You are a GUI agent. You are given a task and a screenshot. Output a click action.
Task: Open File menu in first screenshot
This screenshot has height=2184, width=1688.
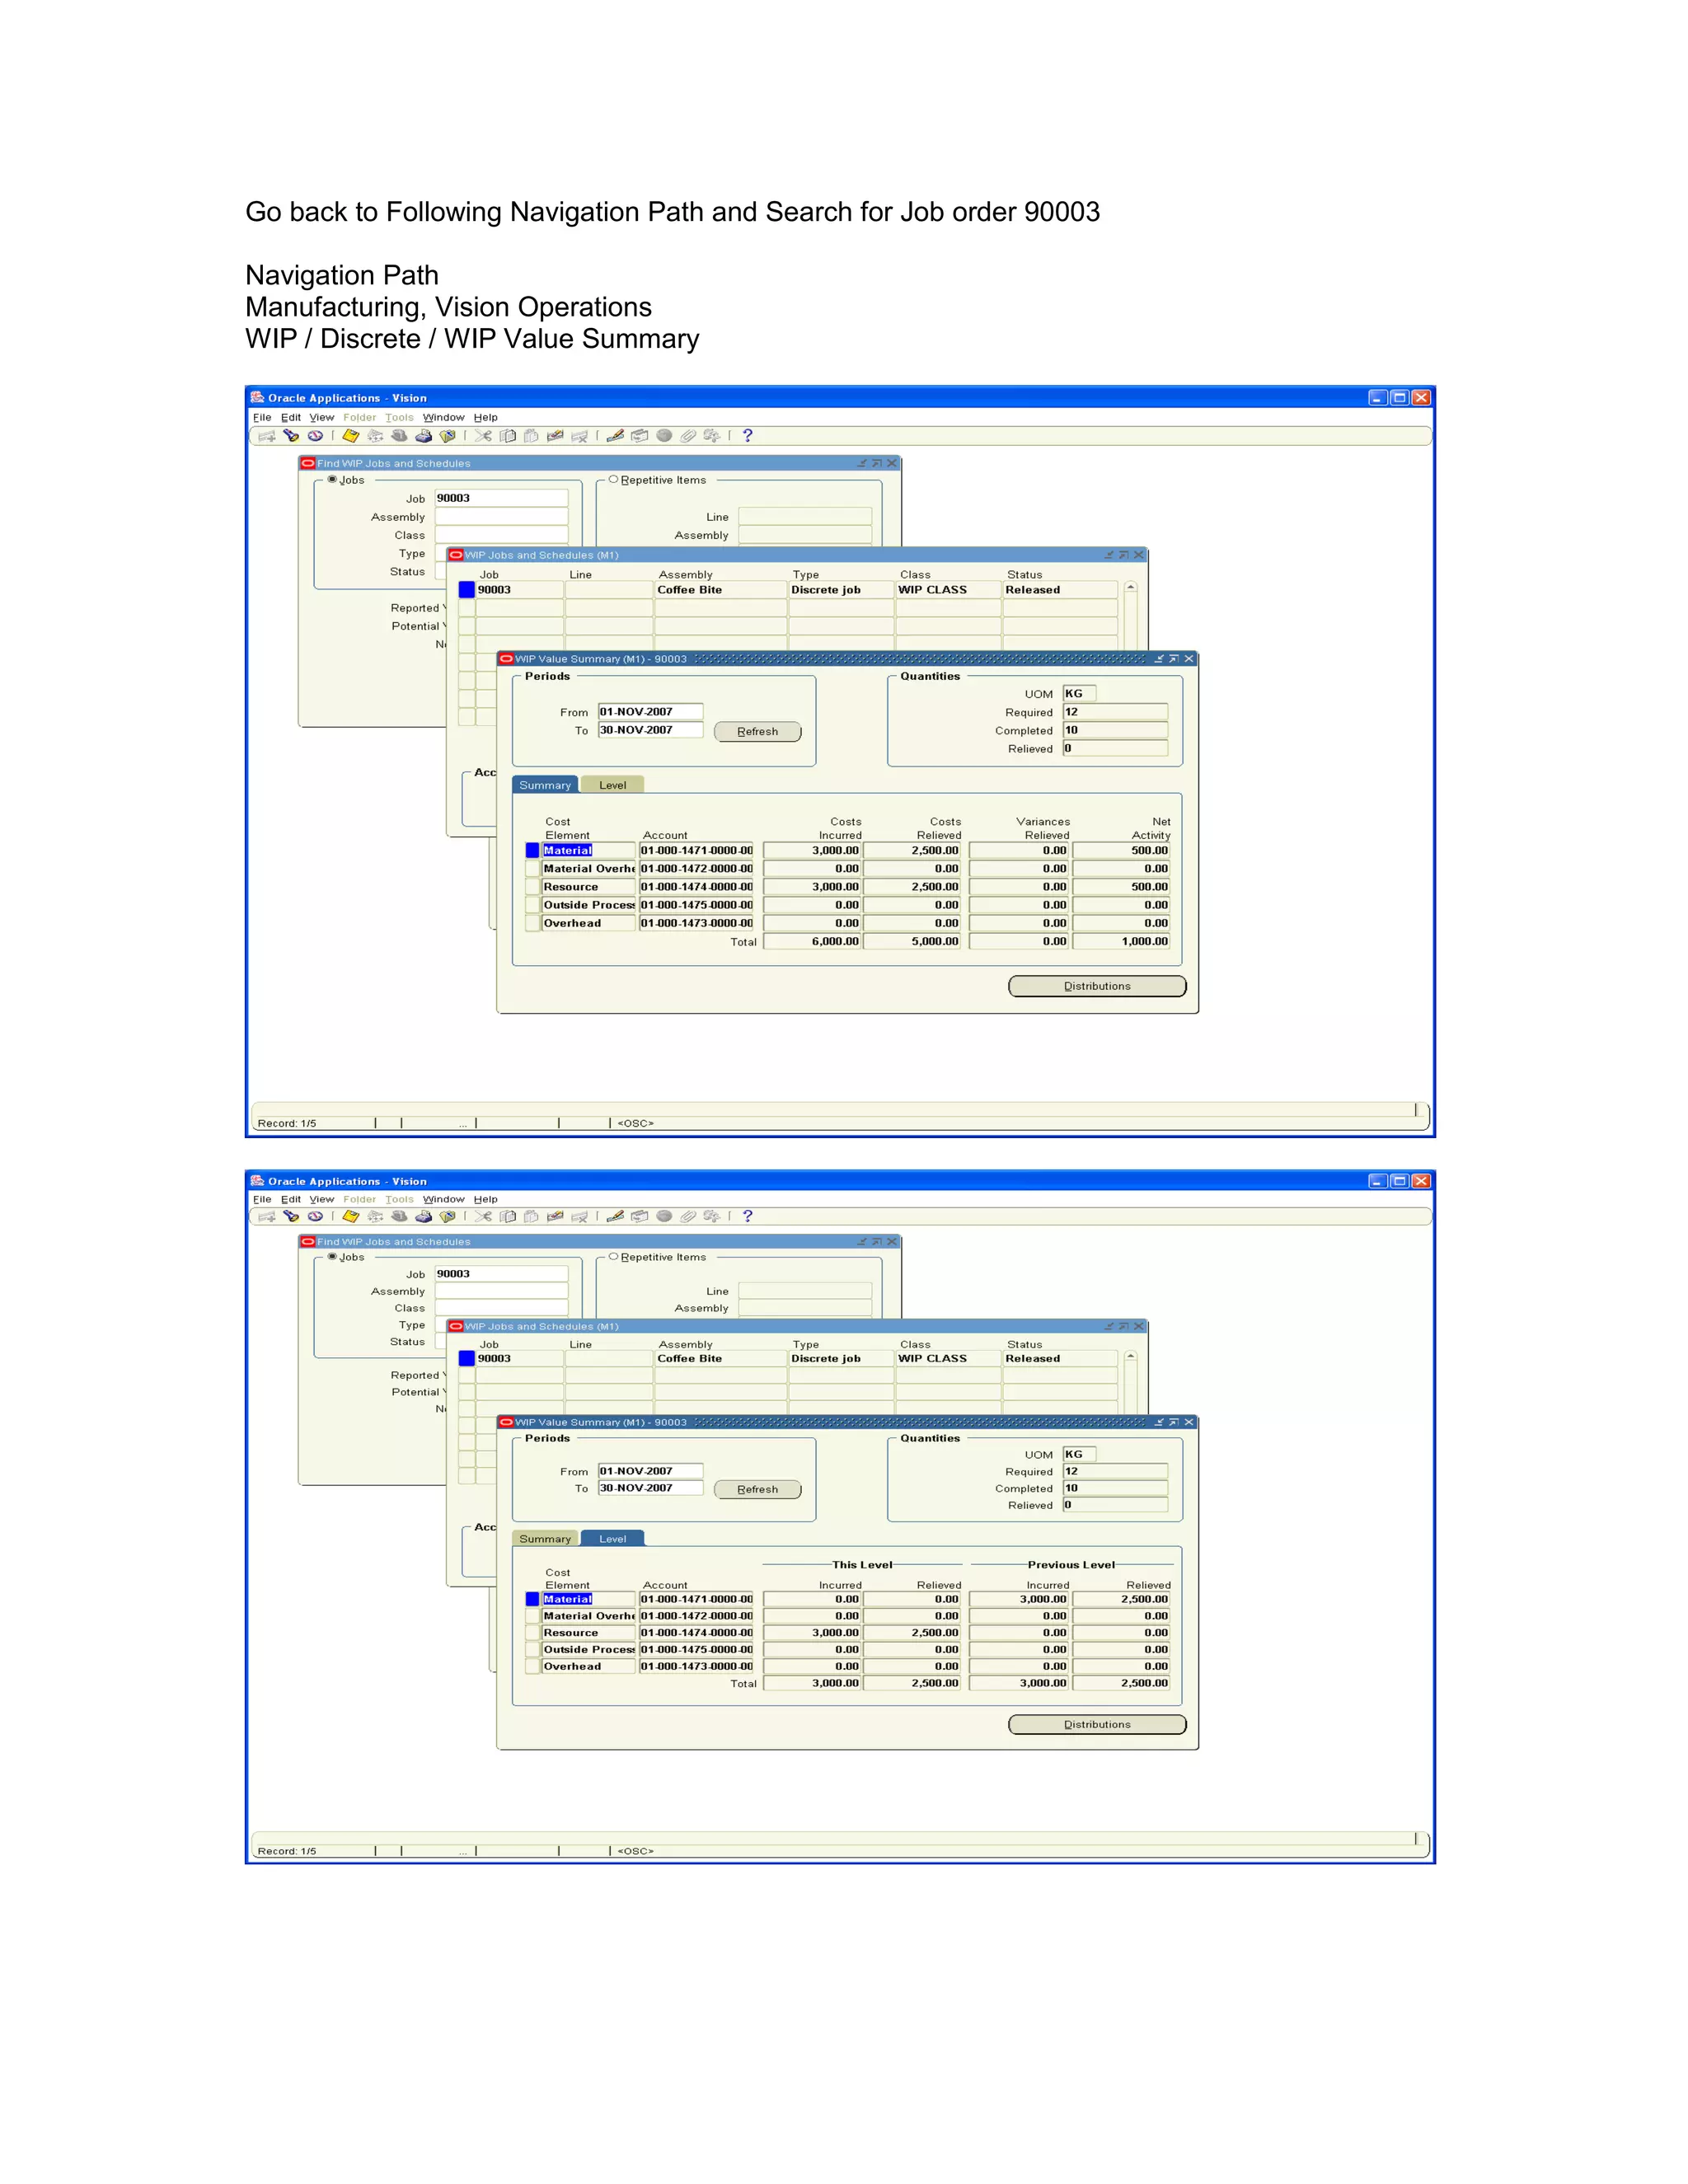point(262,418)
